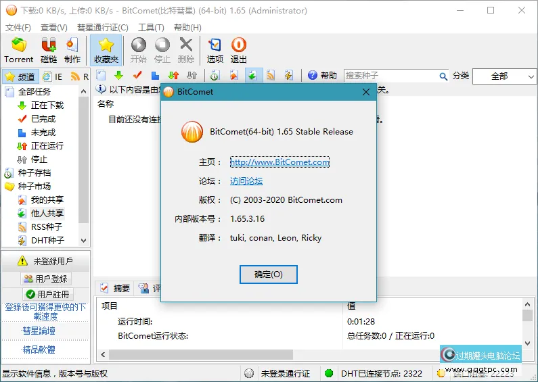
Task: Click the green DHT status indicator
Action: click(x=329, y=373)
